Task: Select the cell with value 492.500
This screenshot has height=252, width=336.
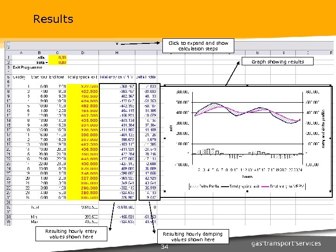Action: point(83,106)
